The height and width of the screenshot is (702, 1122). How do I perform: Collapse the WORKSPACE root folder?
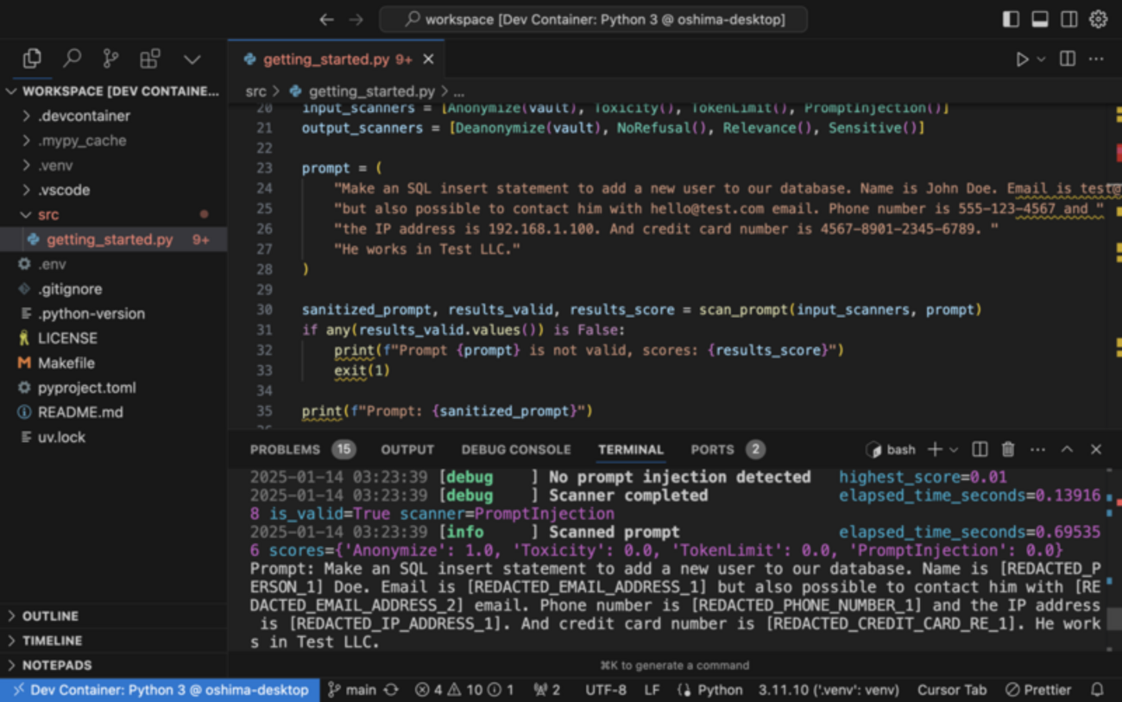(x=113, y=91)
